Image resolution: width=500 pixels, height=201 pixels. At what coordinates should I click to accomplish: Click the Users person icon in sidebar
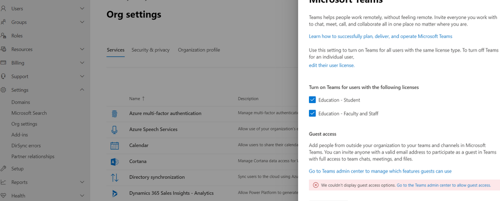pos(3,8)
